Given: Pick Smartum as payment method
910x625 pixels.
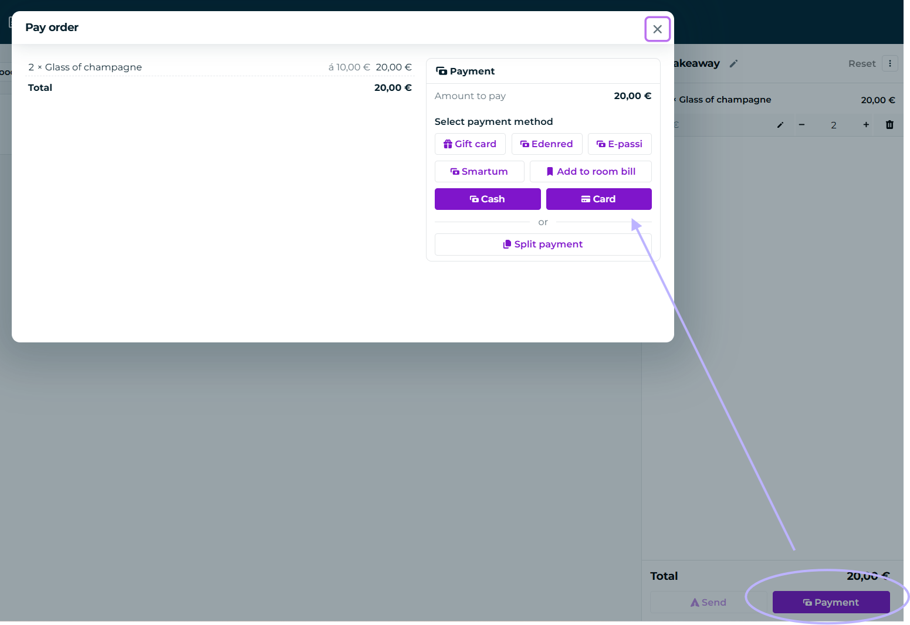Looking at the screenshot, I should click(479, 171).
